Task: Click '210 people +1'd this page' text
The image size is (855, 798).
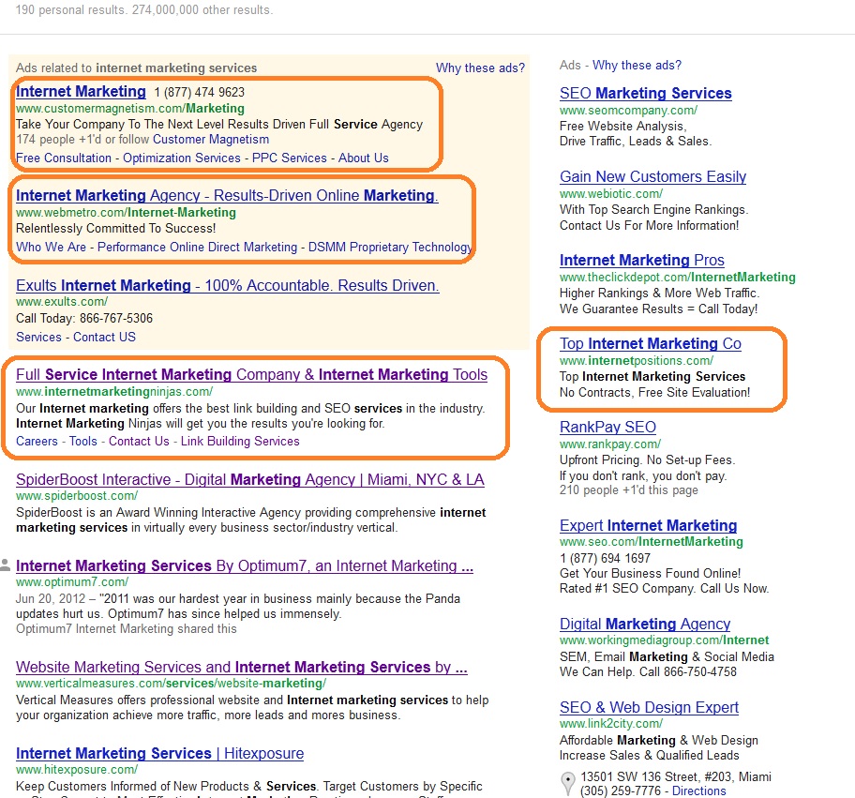Action: tap(629, 490)
